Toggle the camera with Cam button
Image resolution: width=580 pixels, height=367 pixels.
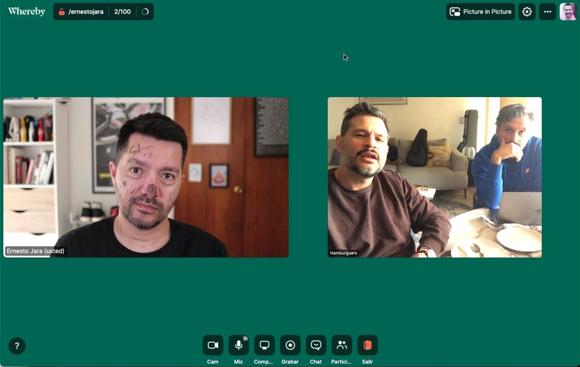pyautogui.click(x=213, y=345)
